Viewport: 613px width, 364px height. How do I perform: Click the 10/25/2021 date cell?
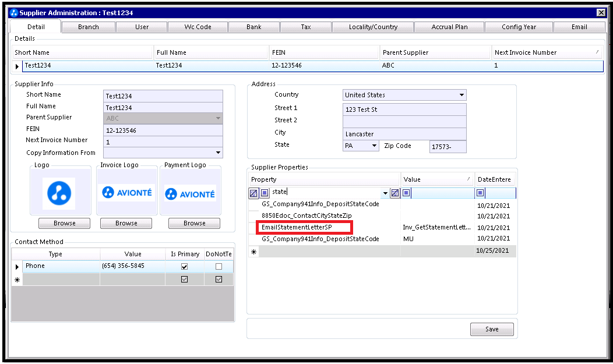click(x=495, y=251)
